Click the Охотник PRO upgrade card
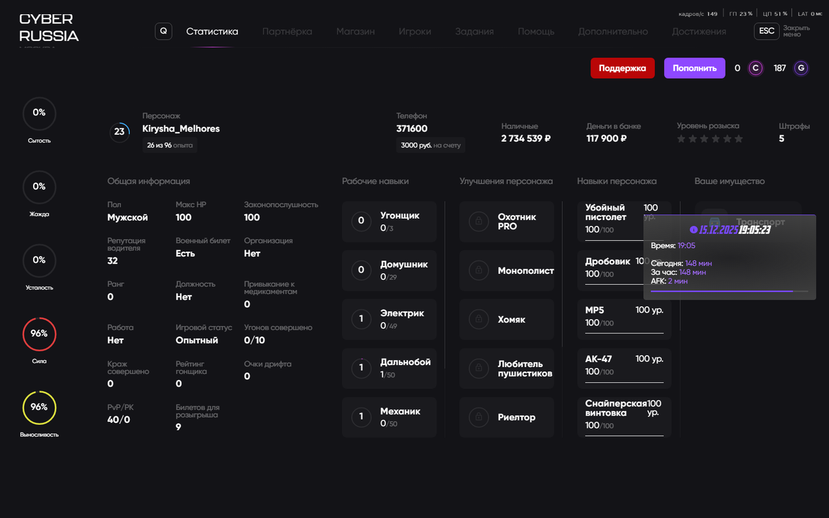Screen dimensions: 829x518 pos(507,221)
